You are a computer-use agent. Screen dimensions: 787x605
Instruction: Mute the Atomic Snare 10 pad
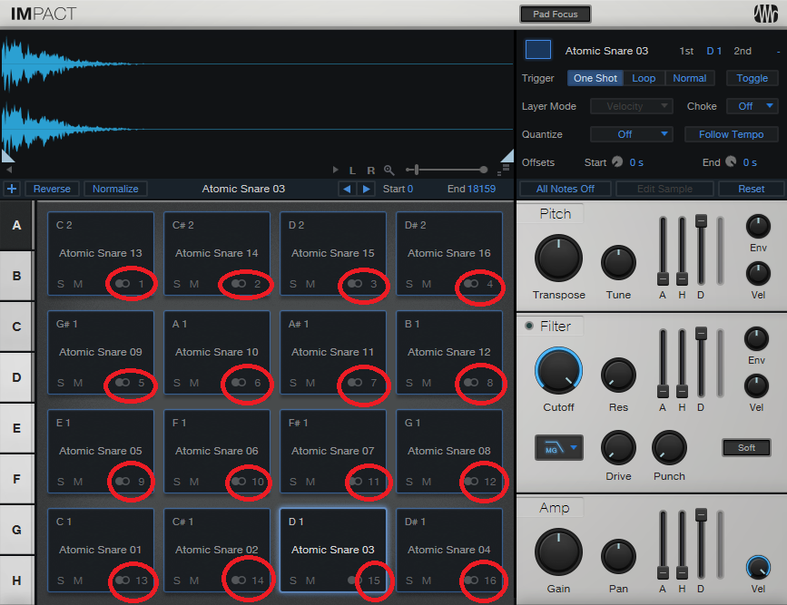(x=194, y=383)
